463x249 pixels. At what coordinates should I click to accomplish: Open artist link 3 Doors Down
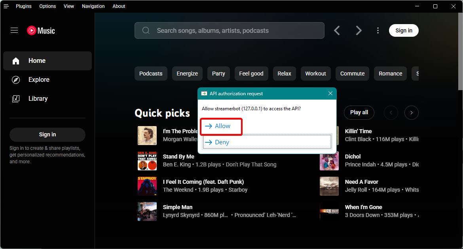[x=362, y=215]
